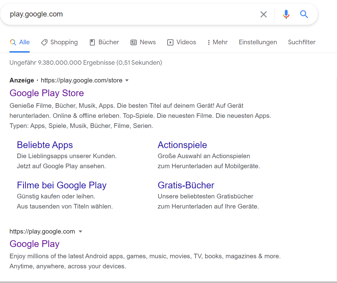Viewport: 337px width, 283px height.
Task: Open Suchfilter options
Action: click(x=302, y=42)
